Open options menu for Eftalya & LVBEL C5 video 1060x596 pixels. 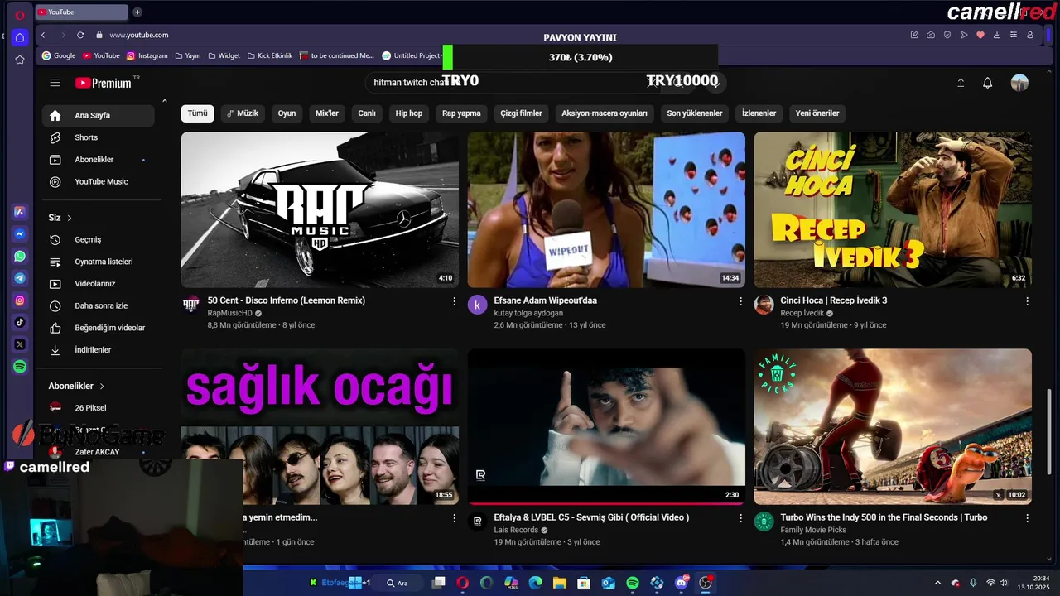click(x=740, y=518)
